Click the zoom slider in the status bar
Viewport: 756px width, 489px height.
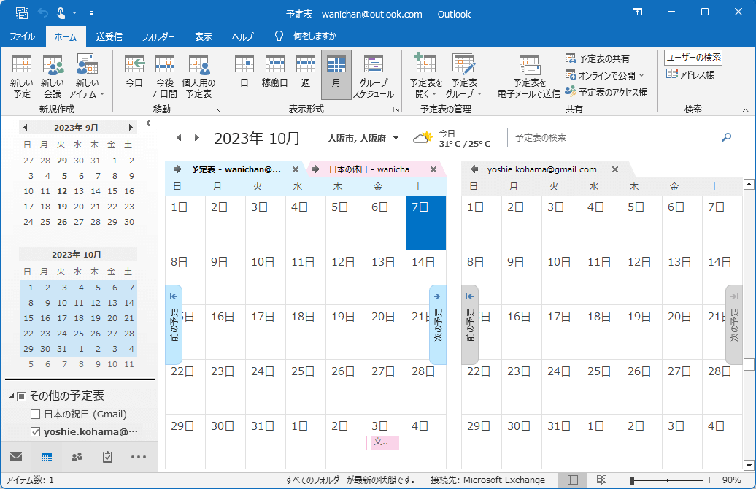tap(667, 480)
